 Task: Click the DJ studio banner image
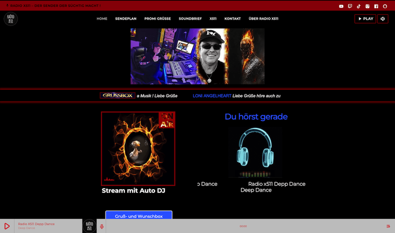tap(197, 56)
